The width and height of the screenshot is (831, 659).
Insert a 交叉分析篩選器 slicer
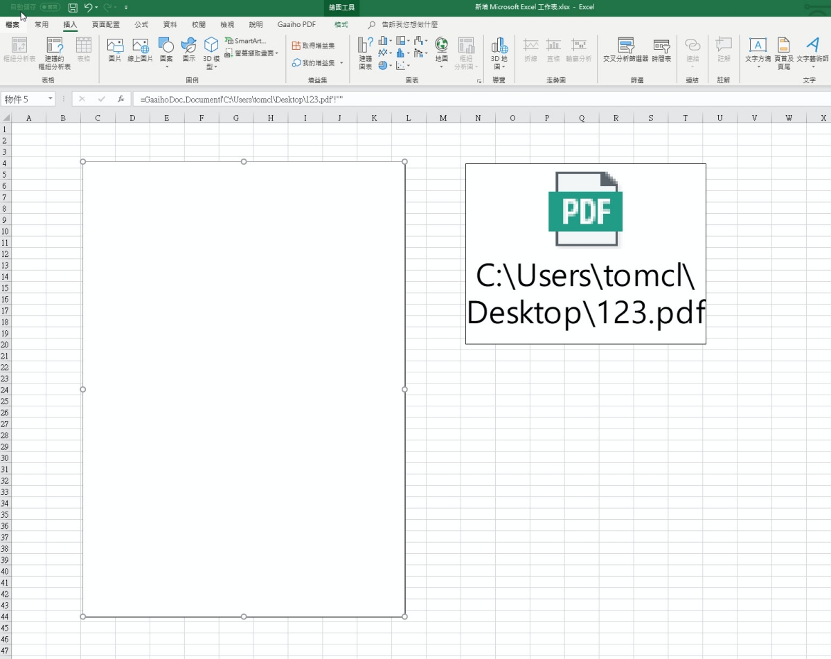coord(625,50)
